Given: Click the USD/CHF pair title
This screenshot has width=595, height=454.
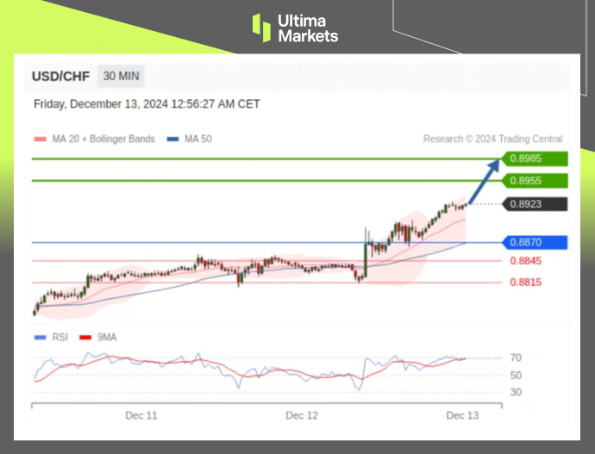Looking at the screenshot, I should click(60, 76).
